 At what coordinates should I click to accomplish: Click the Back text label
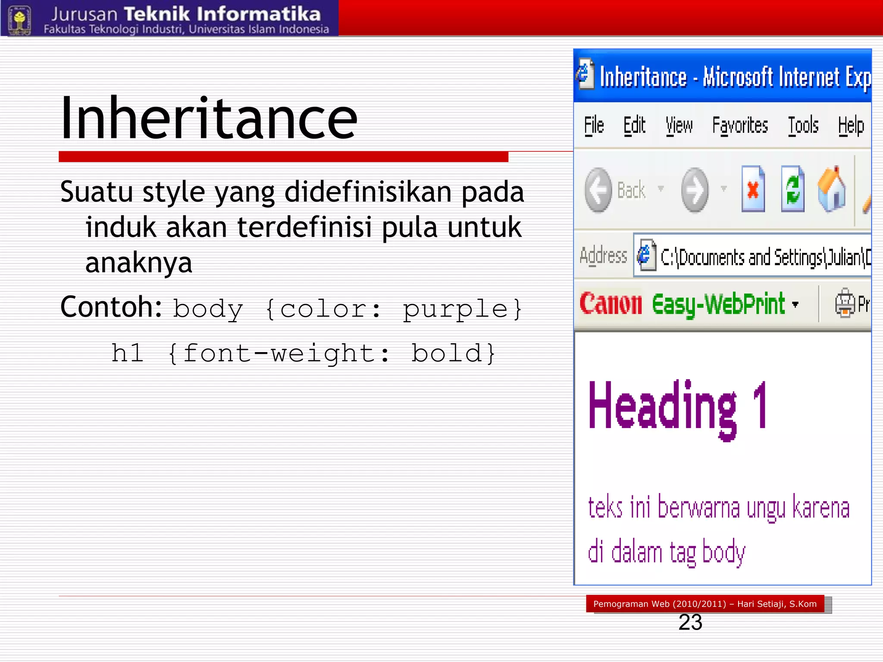[631, 190]
